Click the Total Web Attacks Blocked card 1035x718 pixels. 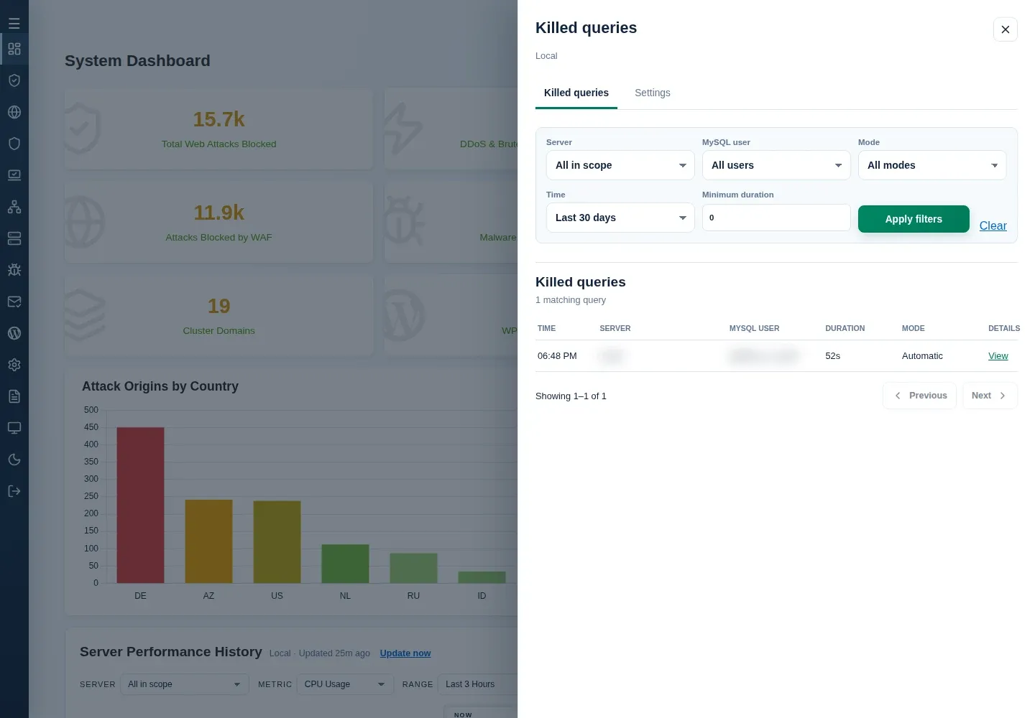click(x=218, y=129)
